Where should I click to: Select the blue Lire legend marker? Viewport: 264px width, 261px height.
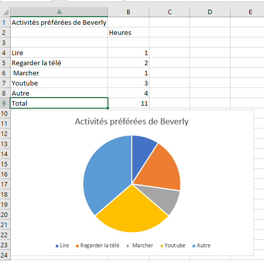[57, 246]
